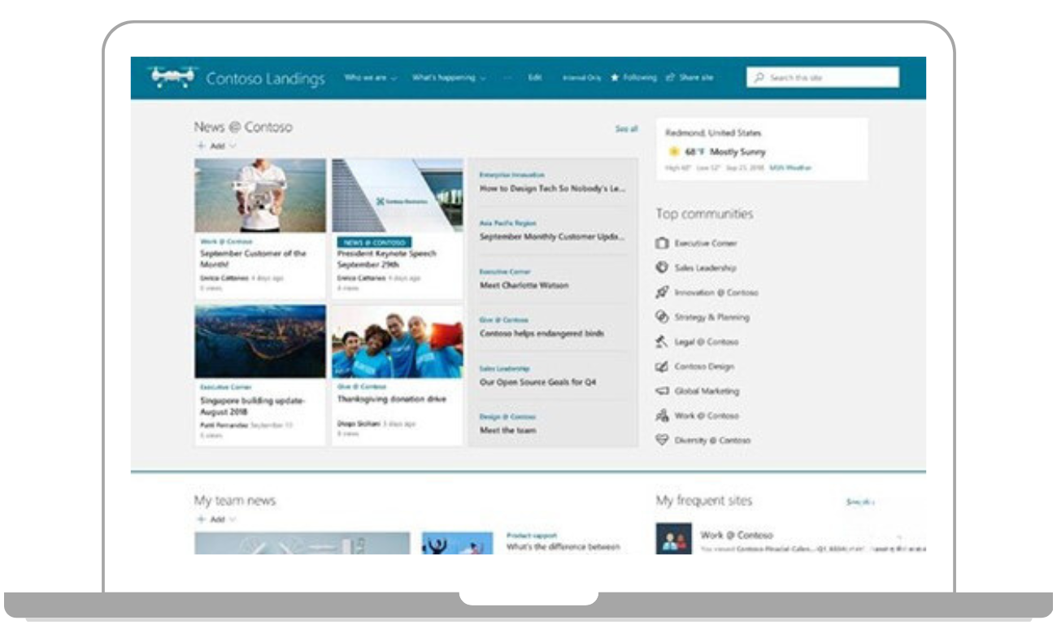Open the drone customer photo thumbnail
The width and height of the screenshot is (1057, 642).
coord(260,196)
